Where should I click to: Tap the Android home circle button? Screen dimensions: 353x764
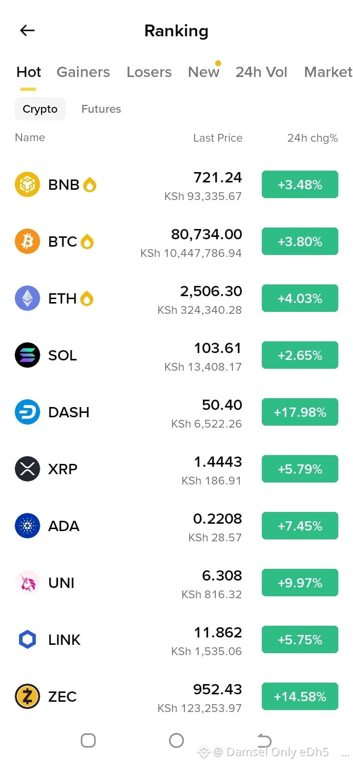[x=176, y=740]
